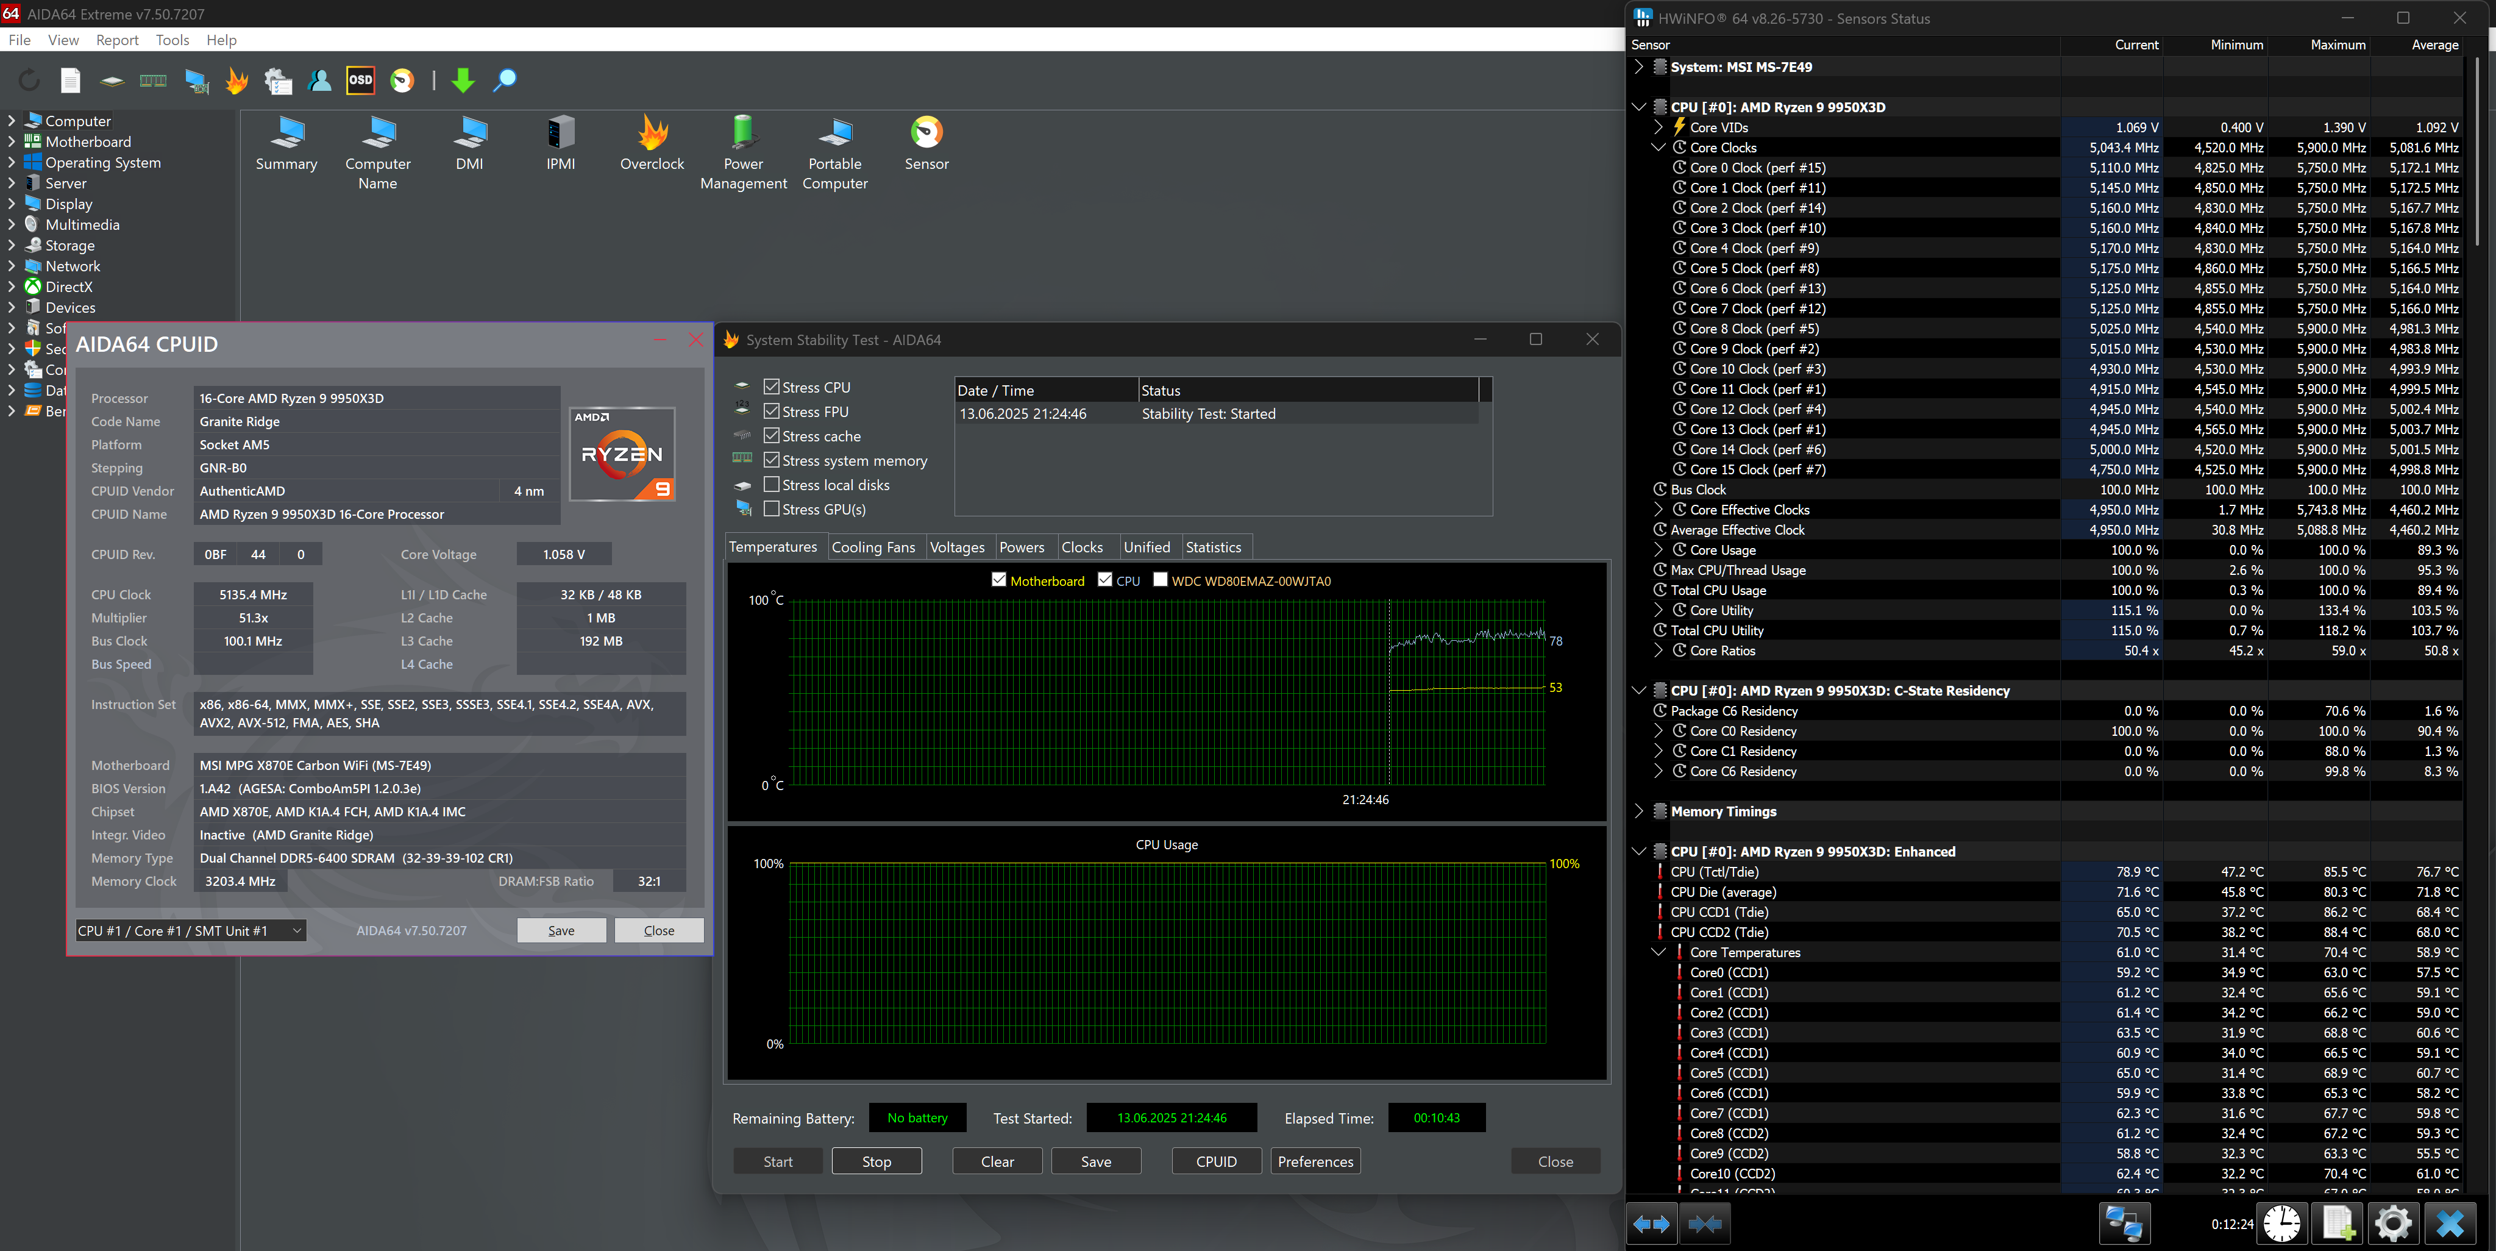
Task: Toggle CPU temperature graph checkbox
Action: tap(1104, 580)
